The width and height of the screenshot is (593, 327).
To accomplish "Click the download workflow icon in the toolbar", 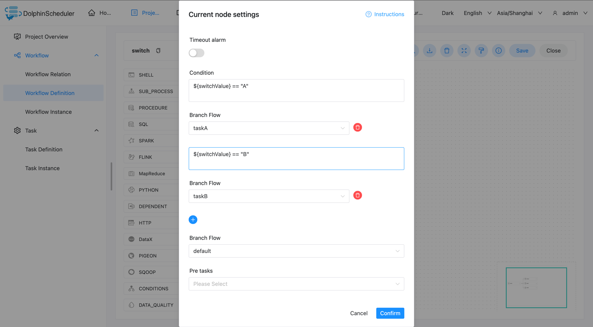I will [x=429, y=51].
